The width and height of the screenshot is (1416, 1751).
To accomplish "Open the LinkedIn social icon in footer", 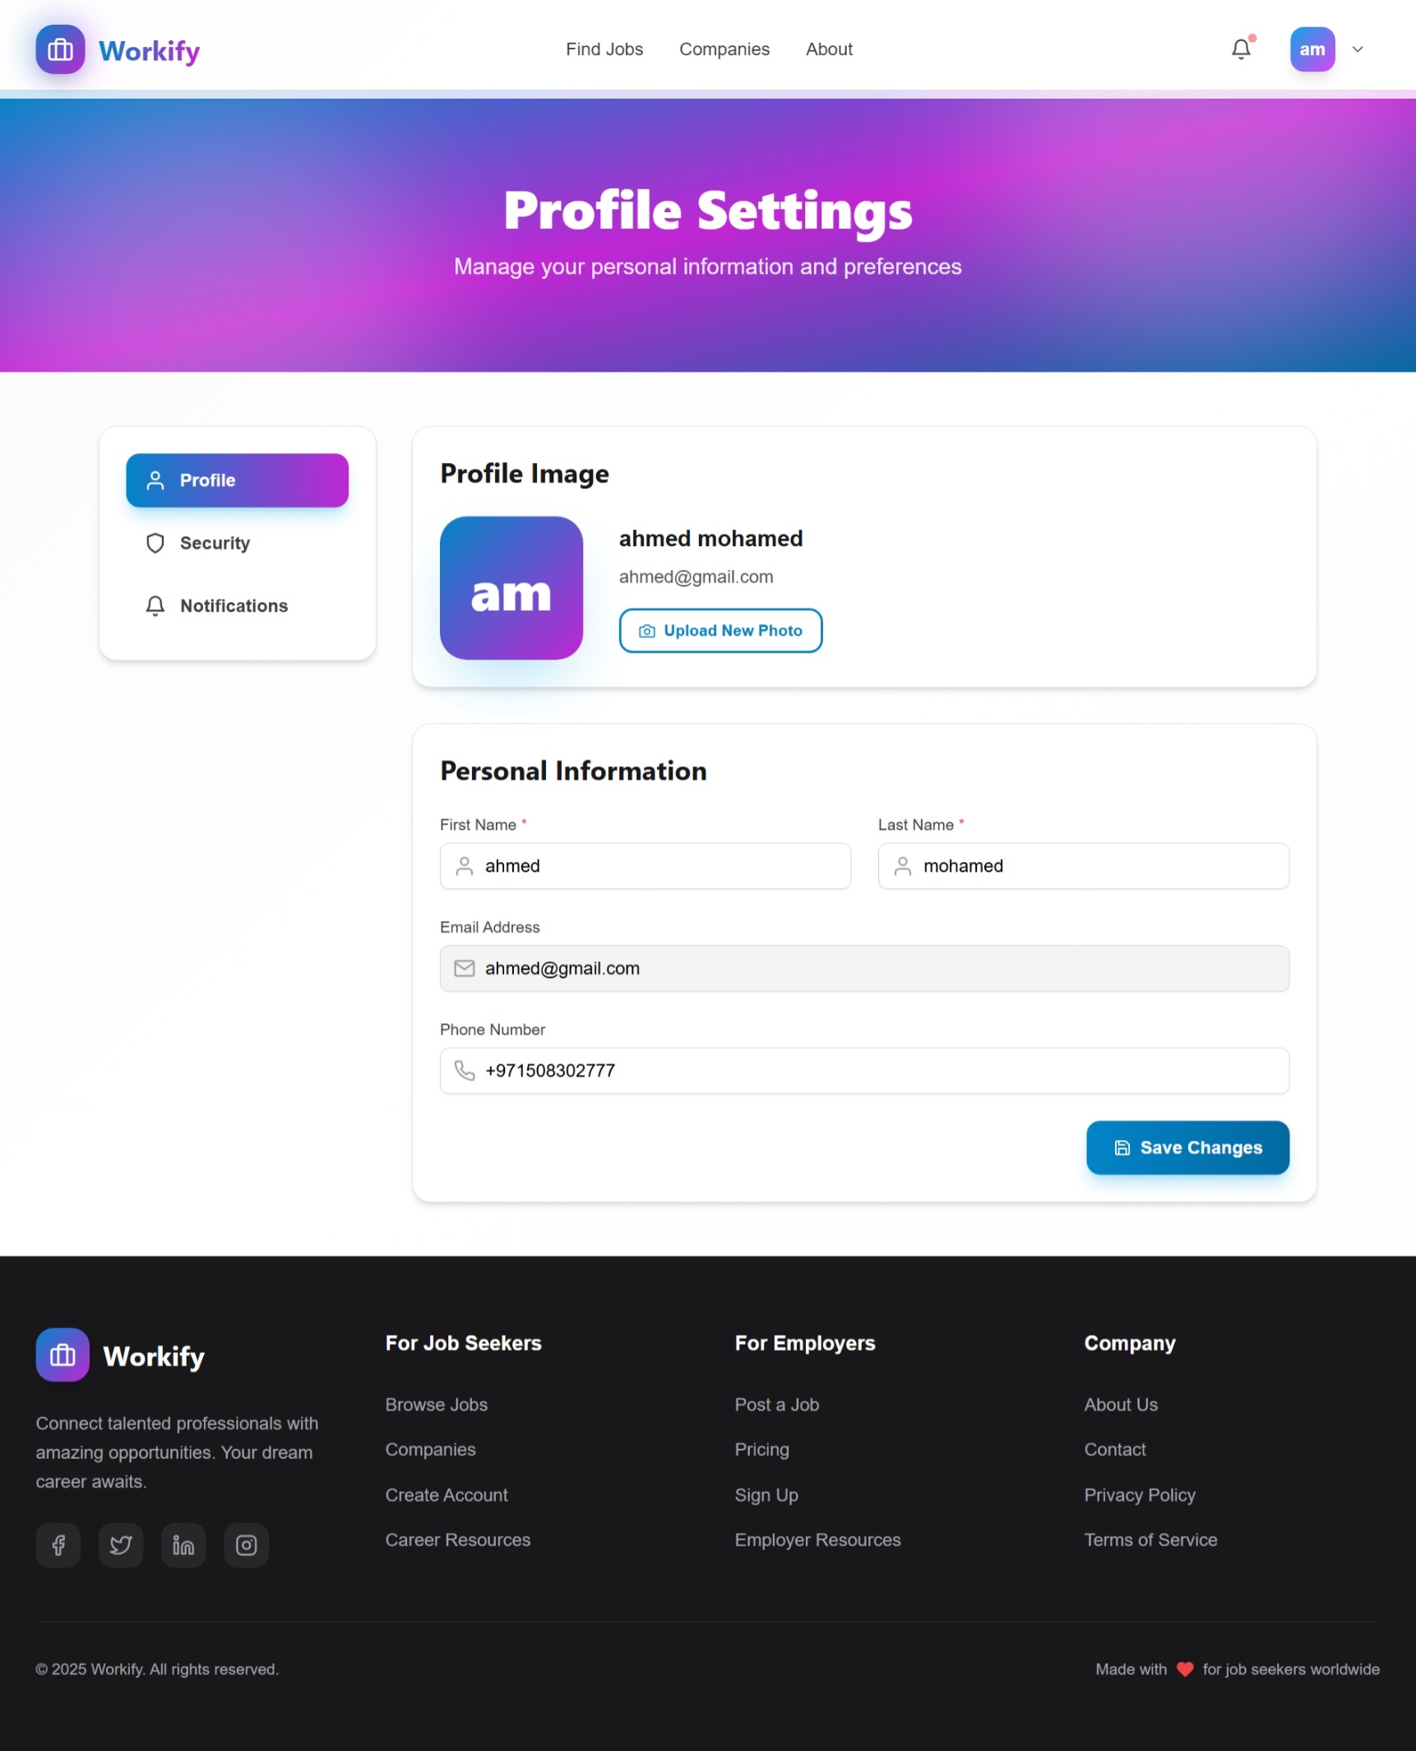I will [x=183, y=1545].
